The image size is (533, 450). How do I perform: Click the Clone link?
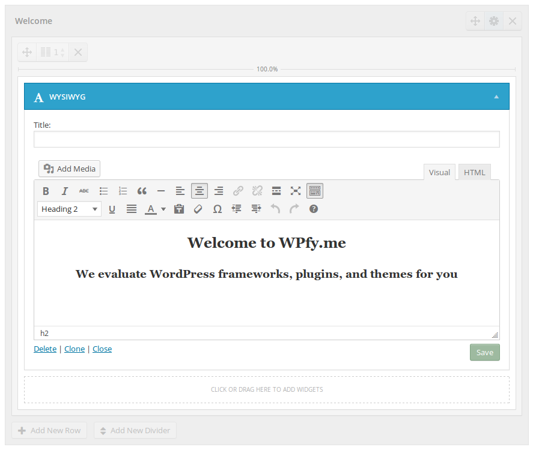point(75,349)
